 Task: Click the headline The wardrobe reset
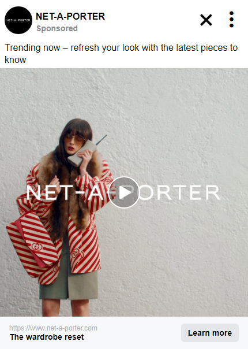(x=47, y=337)
